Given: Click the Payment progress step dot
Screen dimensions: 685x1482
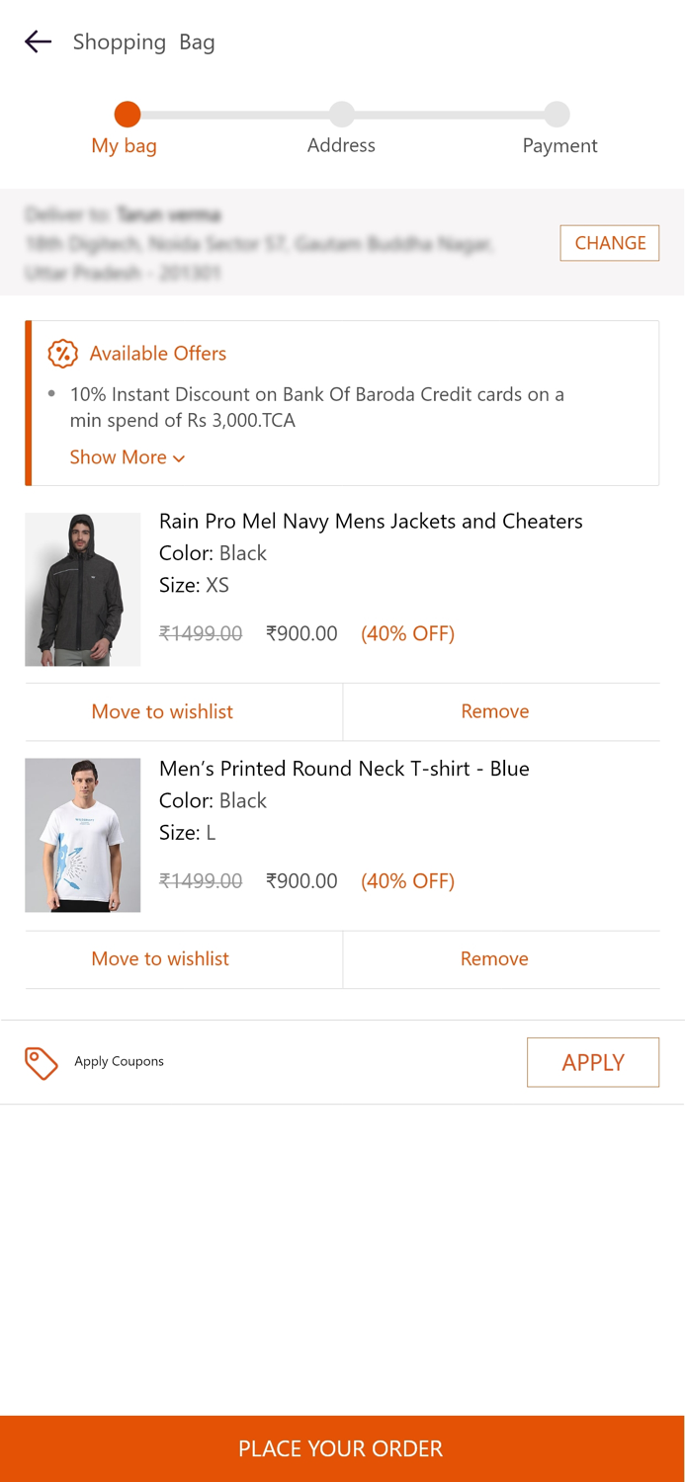Looking at the screenshot, I should pyautogui.click(x=558, y=114).
